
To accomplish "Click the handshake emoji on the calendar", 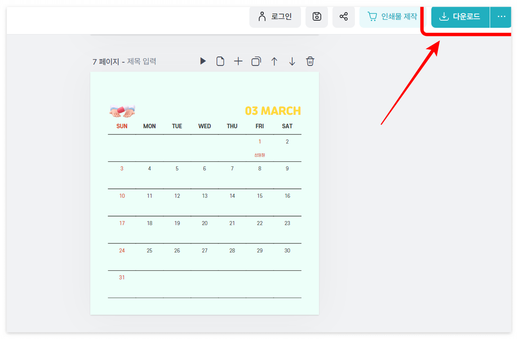I will pyautogui.click(x=122, y=110).
